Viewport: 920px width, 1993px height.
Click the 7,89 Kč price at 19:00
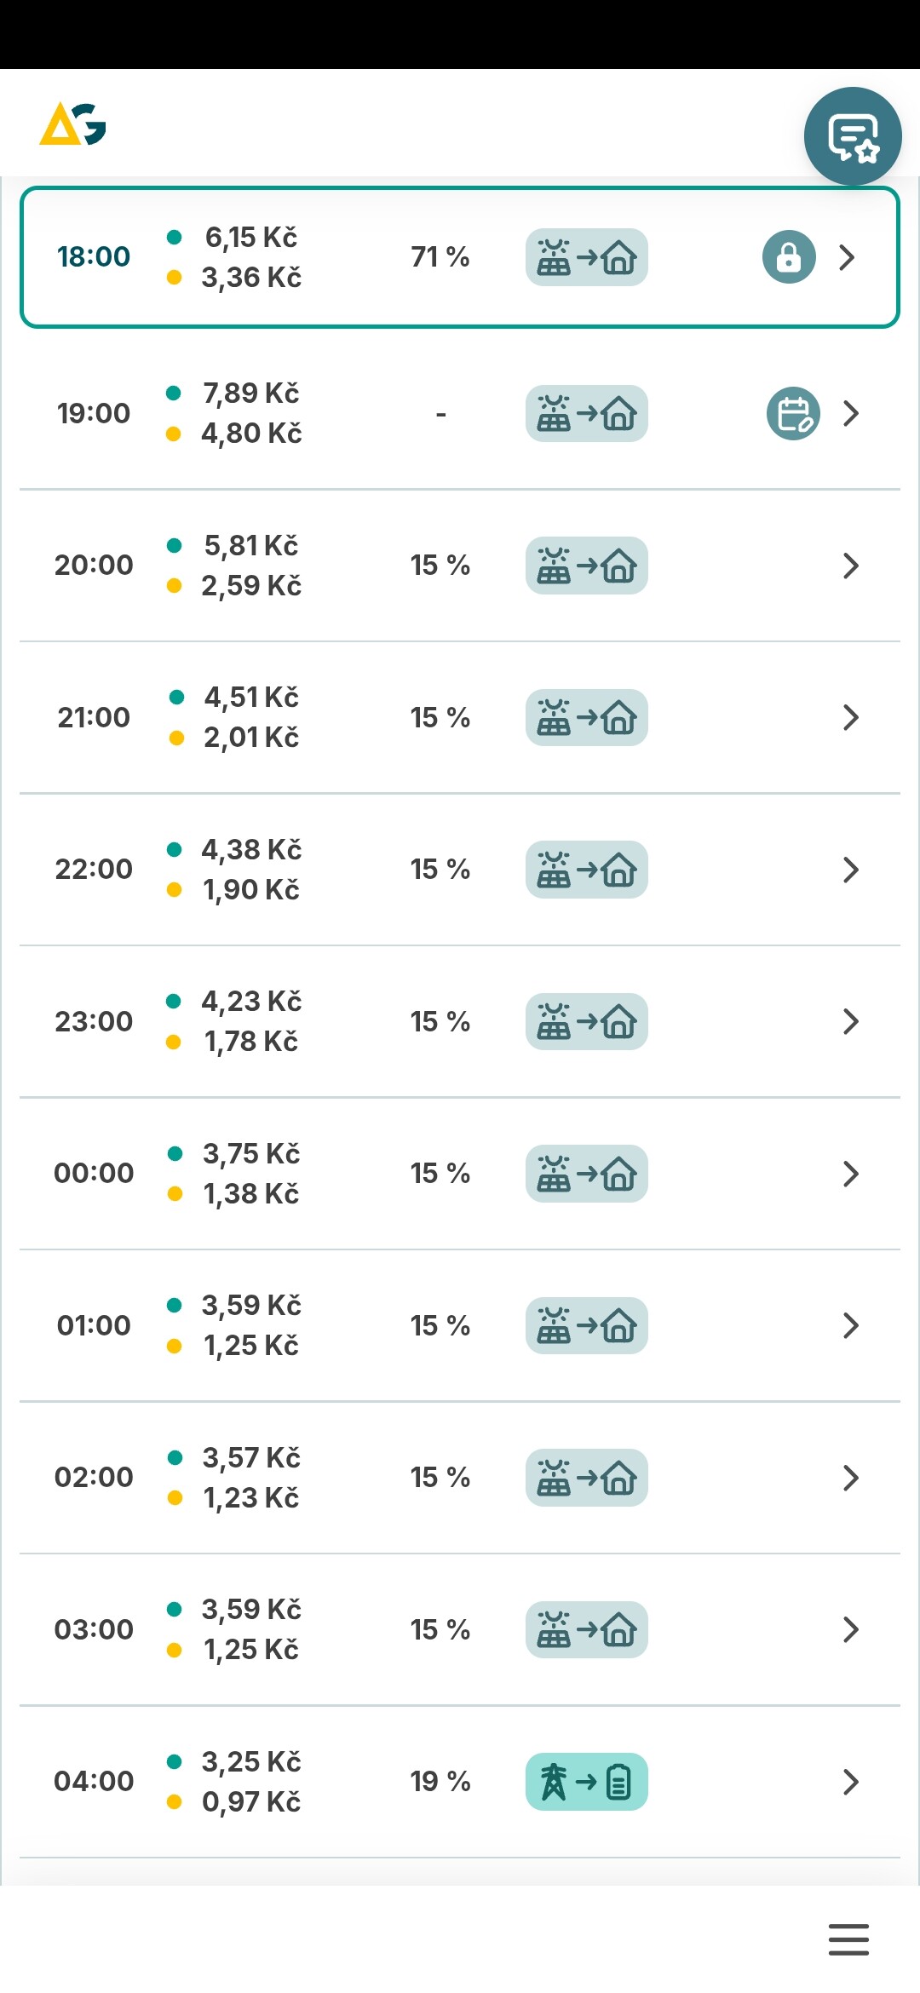[x=250, y=393]
